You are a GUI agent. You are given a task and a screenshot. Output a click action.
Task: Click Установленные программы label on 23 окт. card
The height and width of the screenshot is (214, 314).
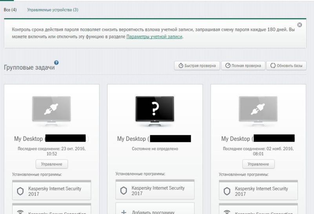point(37,174)
